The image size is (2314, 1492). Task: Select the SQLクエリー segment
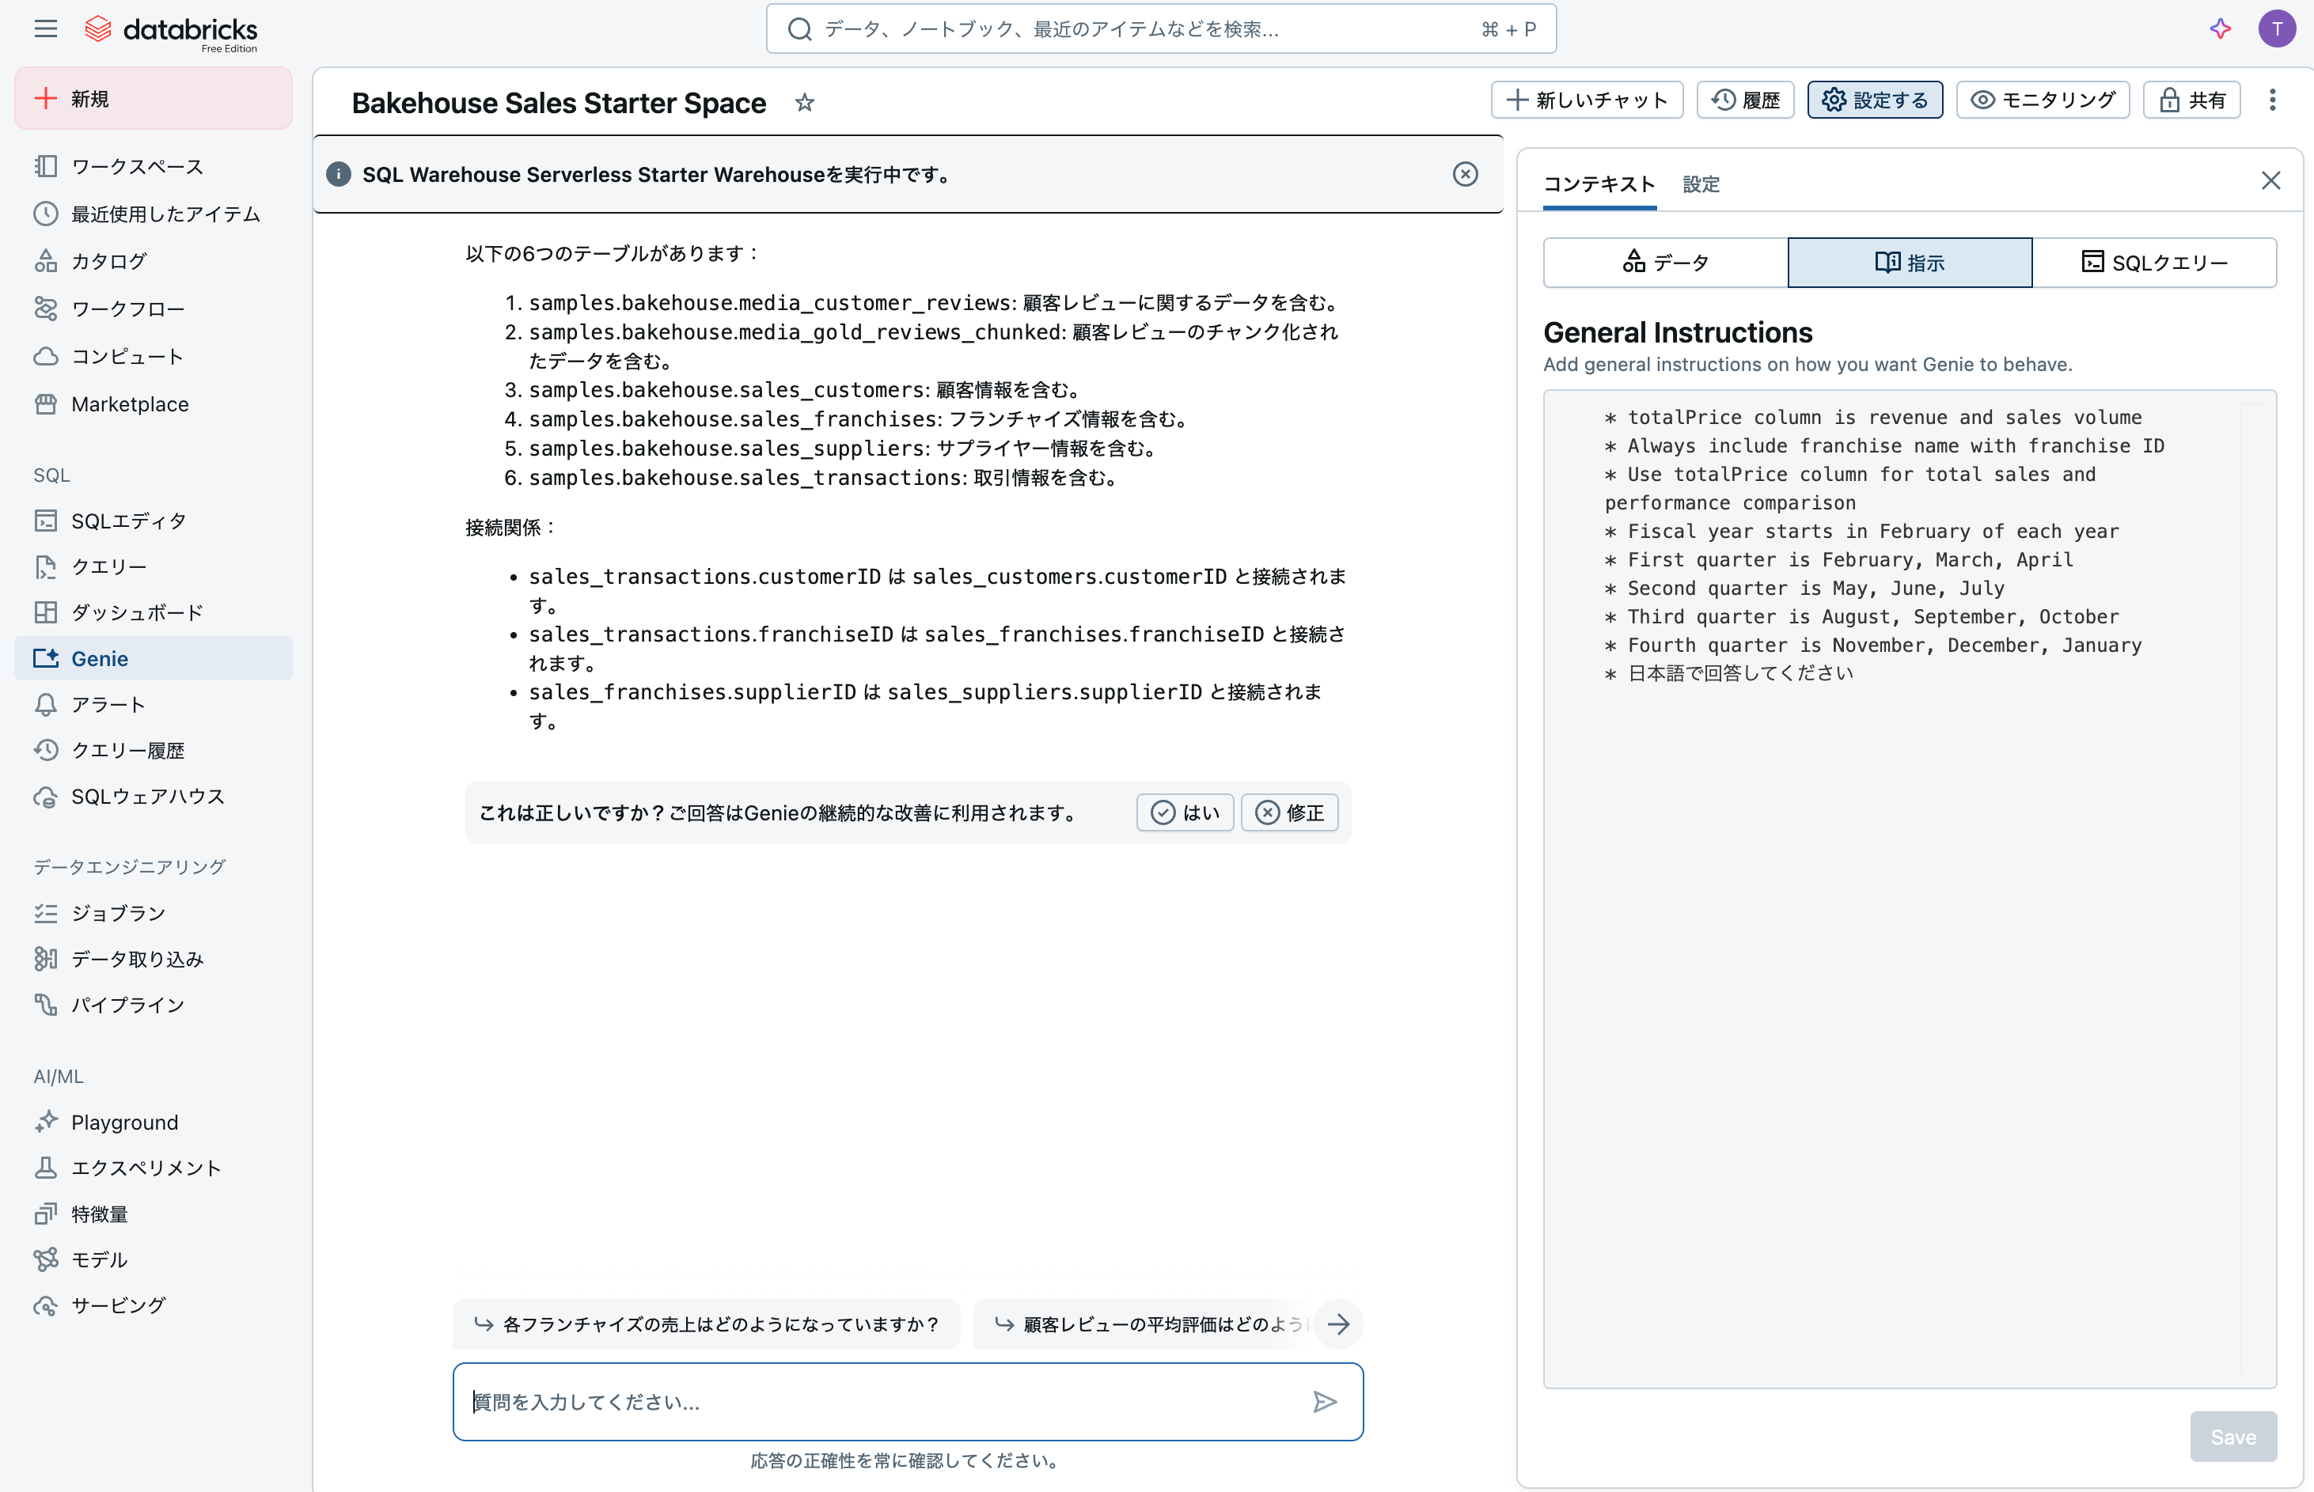point(2154,263)
